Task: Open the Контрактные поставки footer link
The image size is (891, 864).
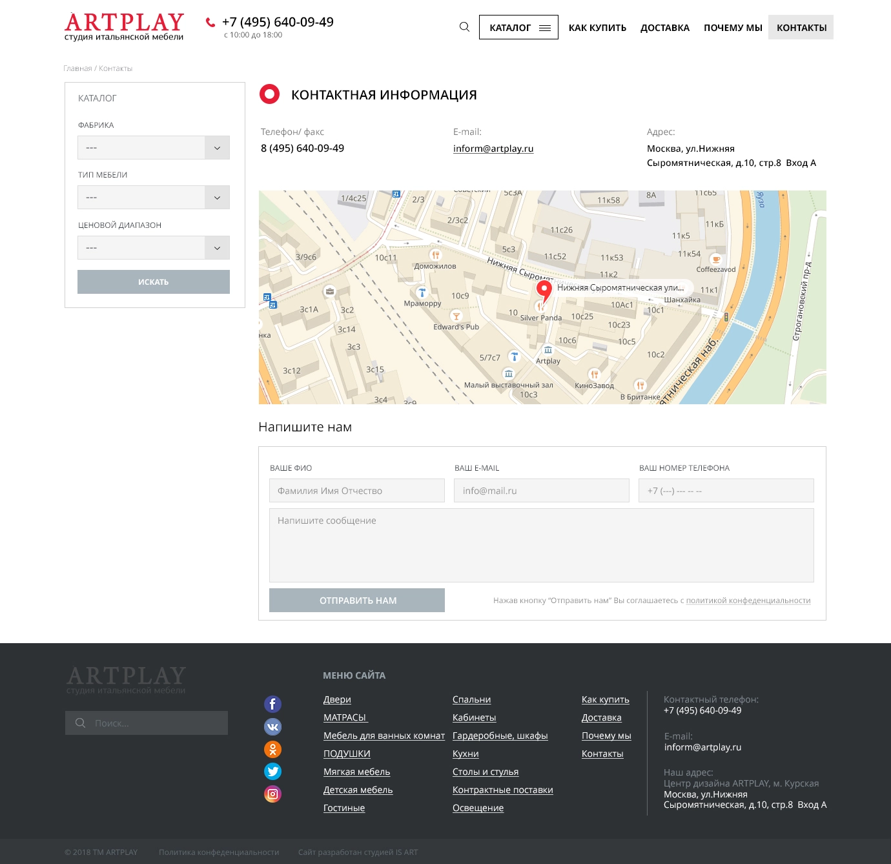Action: (x=503, y=790)
